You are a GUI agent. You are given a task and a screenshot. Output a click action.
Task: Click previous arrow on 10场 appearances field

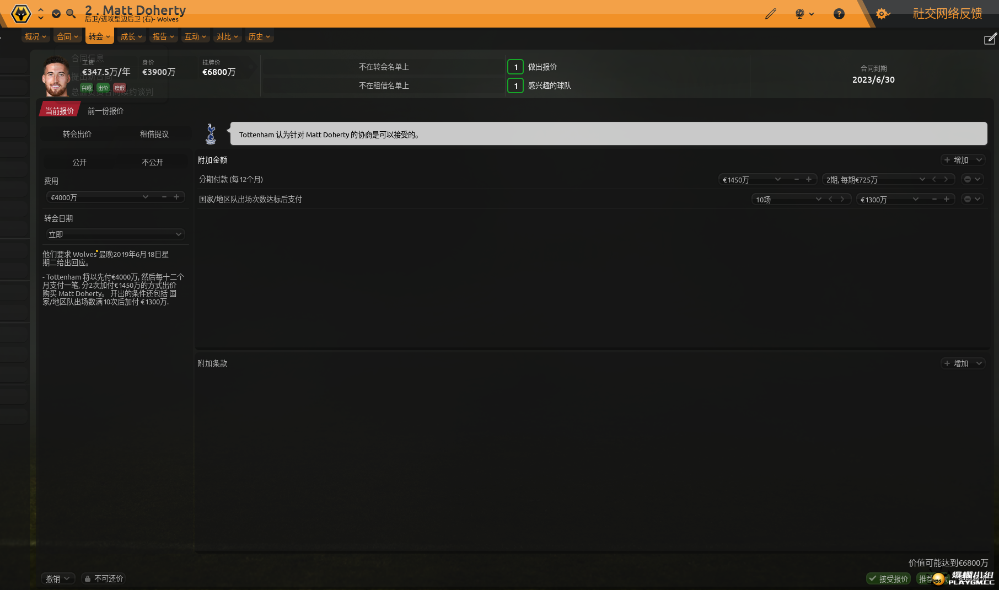pos(830,199)
